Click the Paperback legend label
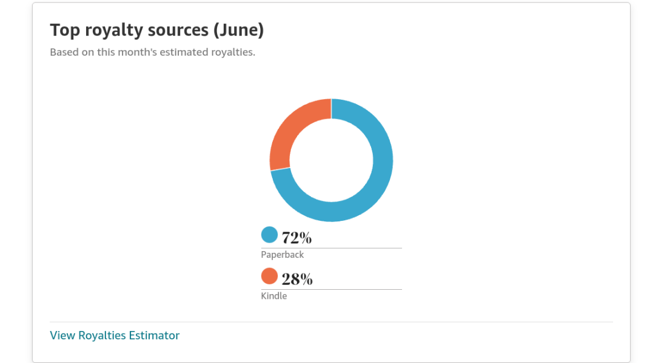The height and width of the screenshot is (363, 650). point(283,255)
